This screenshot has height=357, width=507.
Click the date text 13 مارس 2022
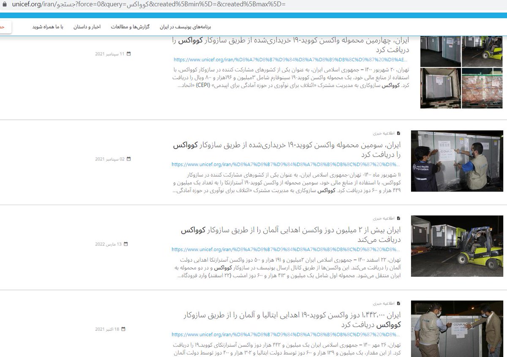[109, 244]
